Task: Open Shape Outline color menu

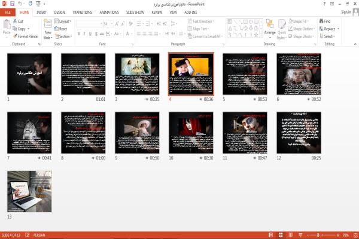Action: (302, 29)
